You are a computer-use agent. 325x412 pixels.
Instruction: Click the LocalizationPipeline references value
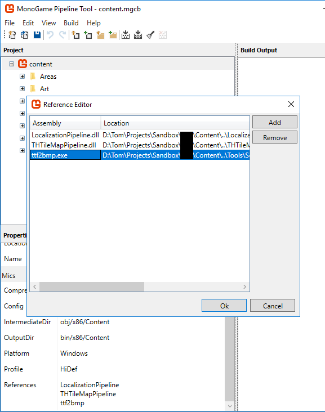(90, 385)
